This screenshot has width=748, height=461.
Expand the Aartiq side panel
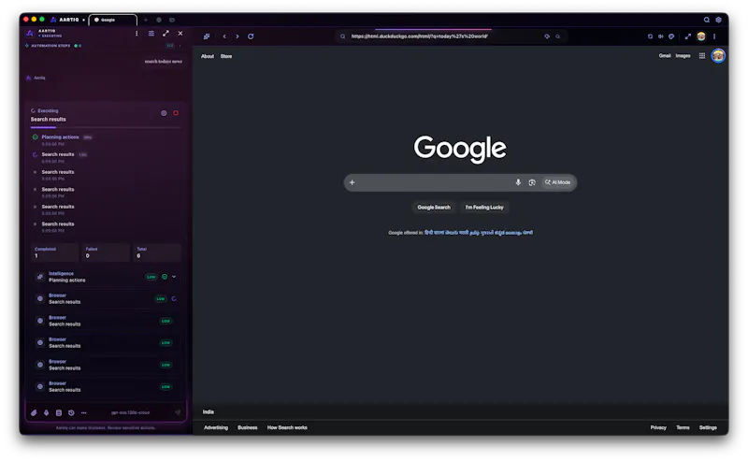165,34
